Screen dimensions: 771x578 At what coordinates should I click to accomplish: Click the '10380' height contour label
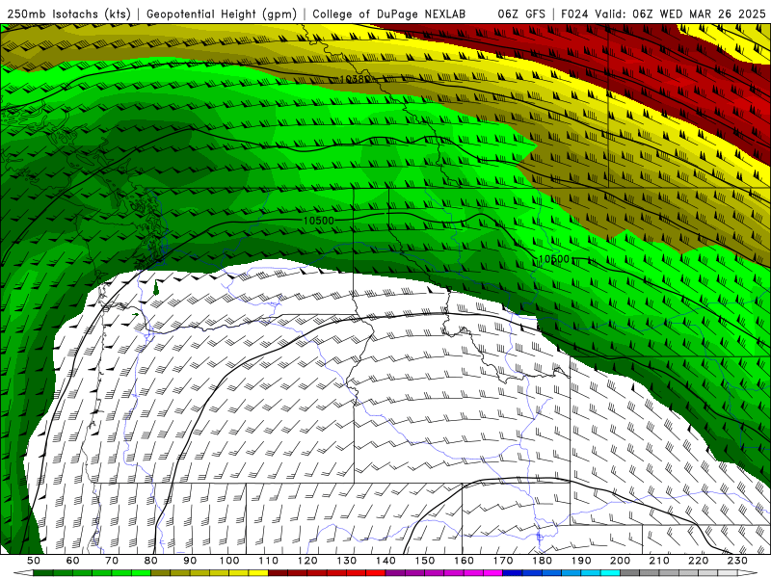[x=355, y=79]
